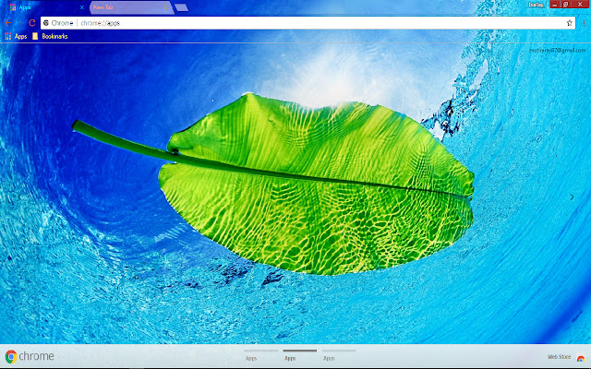Open the Web Store link
Screen dimensions: 591x369
point(559,357)
